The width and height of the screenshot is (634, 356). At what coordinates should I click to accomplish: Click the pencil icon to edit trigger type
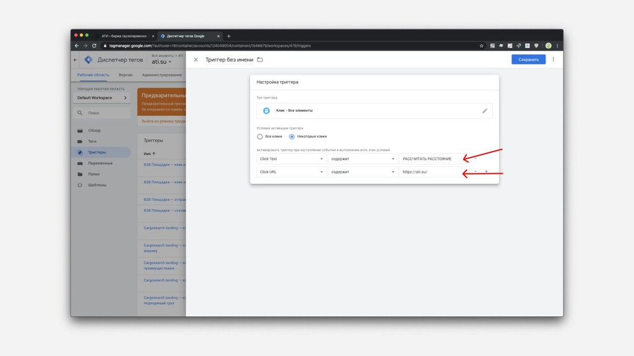click(x=484, y=111)
